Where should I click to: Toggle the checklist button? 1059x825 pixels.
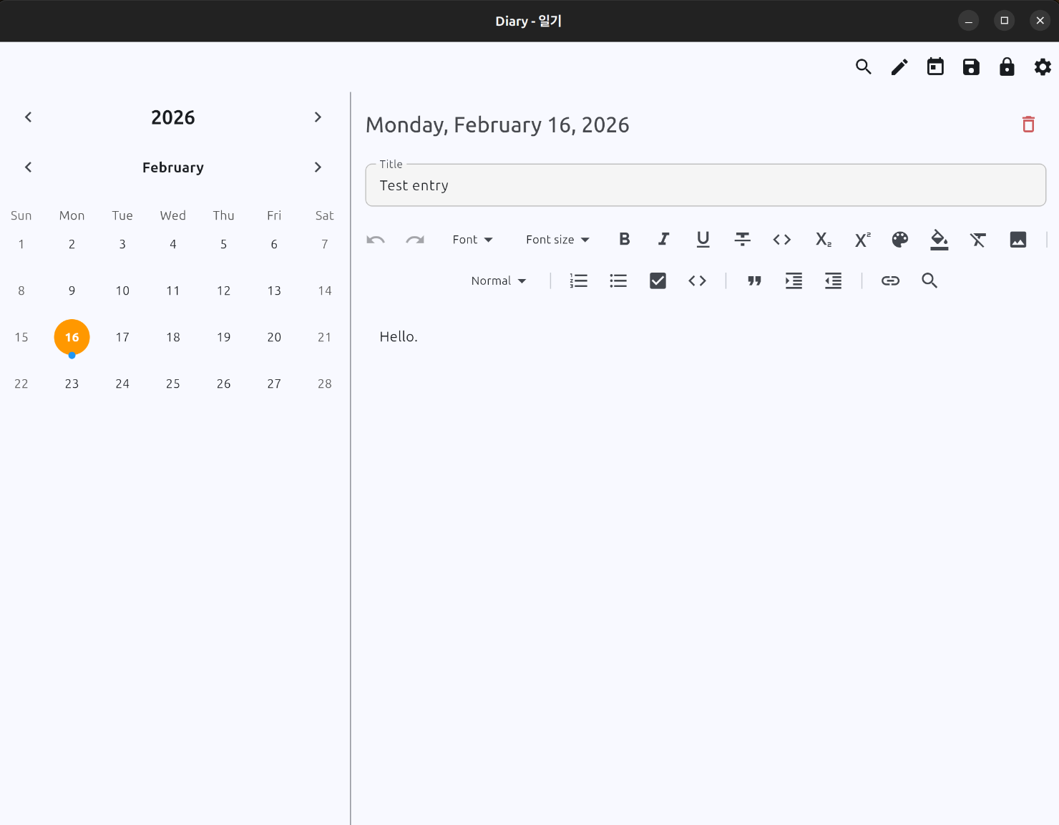click(x=658, y=281)
